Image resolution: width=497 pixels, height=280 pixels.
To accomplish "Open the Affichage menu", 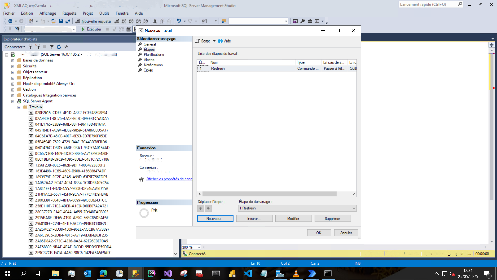I will tap(48, 13).
